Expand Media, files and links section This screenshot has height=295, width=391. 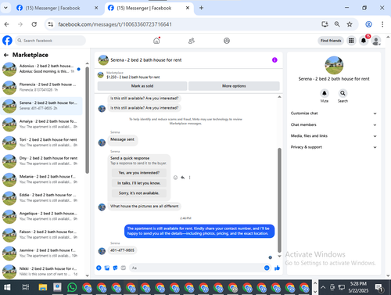(334, 136)
